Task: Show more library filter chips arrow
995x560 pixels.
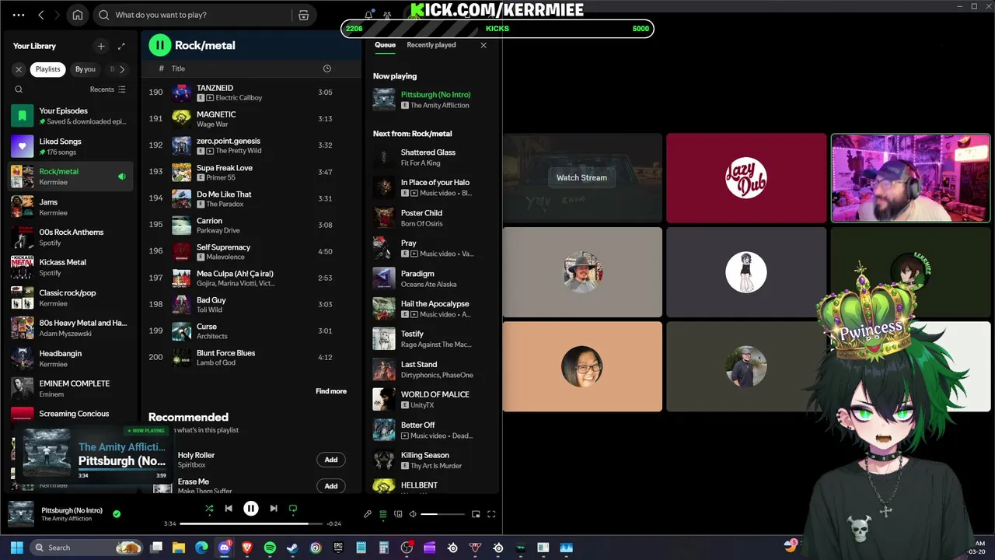Action: [x=122, y=69]
